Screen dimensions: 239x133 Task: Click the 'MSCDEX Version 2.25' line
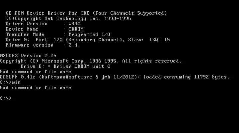(x=28, y=56)
